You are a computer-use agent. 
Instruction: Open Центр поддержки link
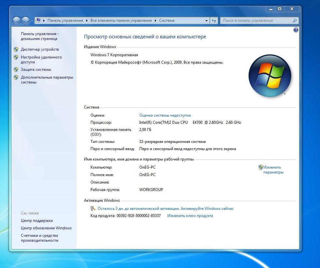click(37, 221)
